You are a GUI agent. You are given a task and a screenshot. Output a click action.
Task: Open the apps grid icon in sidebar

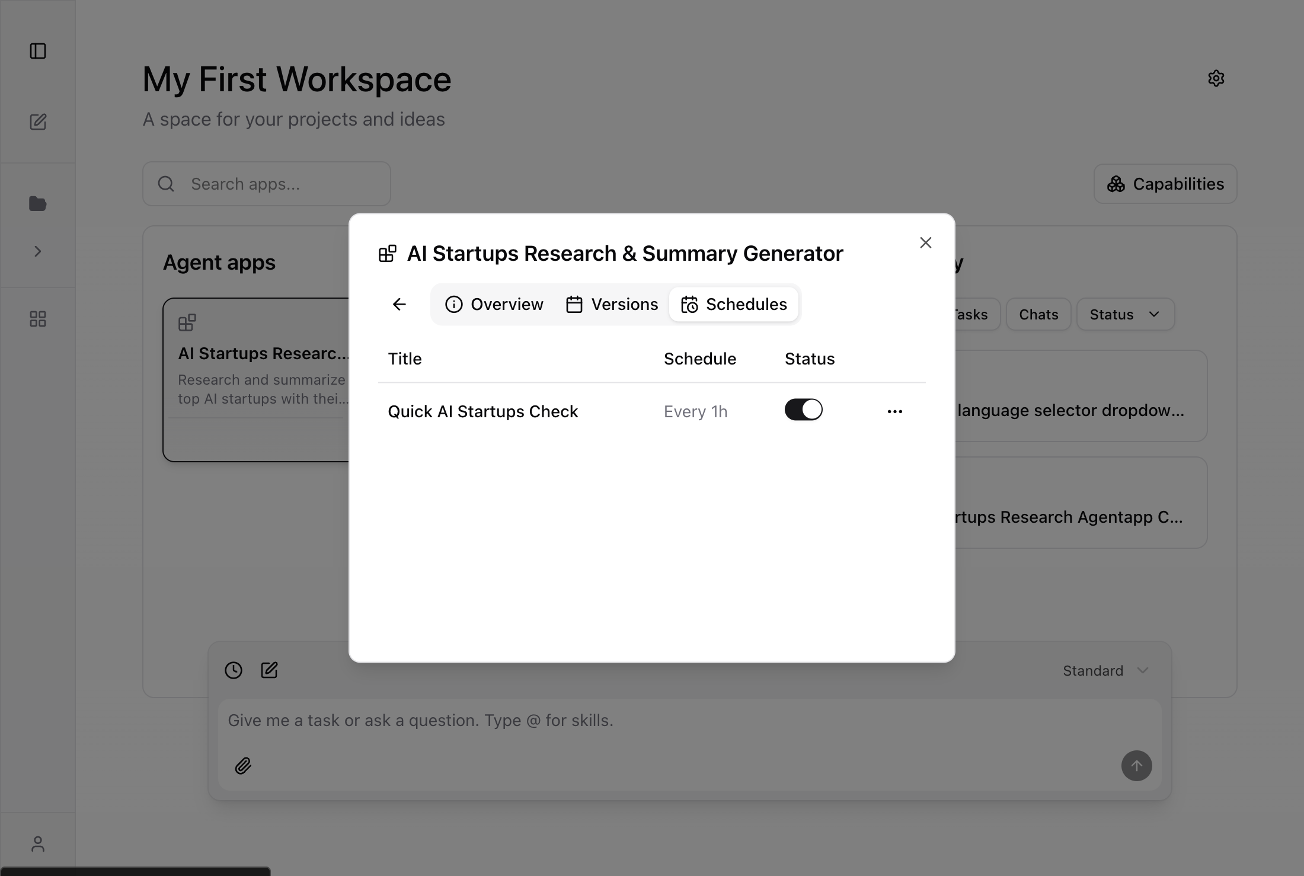[38, 319]
